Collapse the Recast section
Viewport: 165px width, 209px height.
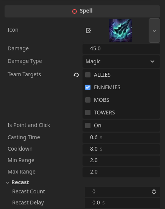coord(8,183)
